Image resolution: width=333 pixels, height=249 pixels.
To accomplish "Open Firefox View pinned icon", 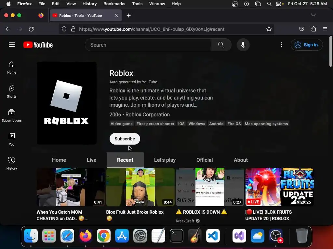I will coord(41,15).
